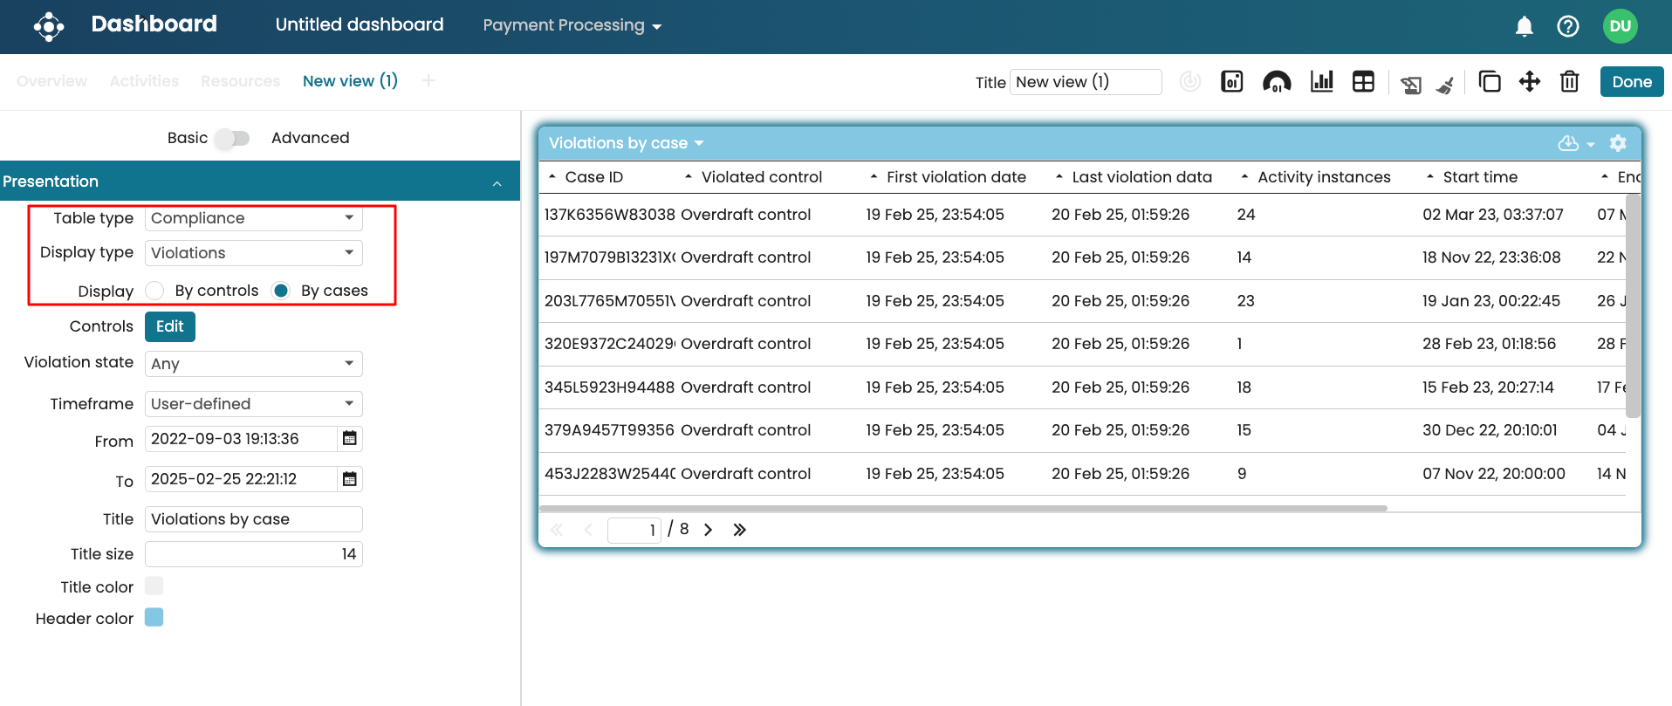Click the move arrows icon
Image resolution: width=1672 pixels, height=706 pixels.
pos(1529,82)
